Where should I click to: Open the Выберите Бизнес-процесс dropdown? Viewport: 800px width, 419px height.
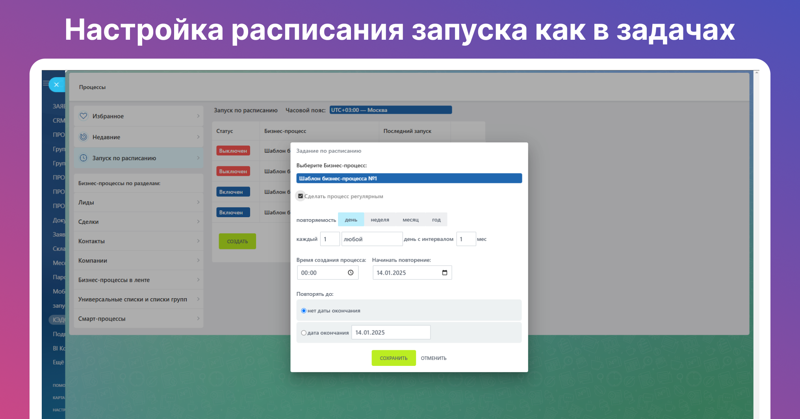coord(409,178)
